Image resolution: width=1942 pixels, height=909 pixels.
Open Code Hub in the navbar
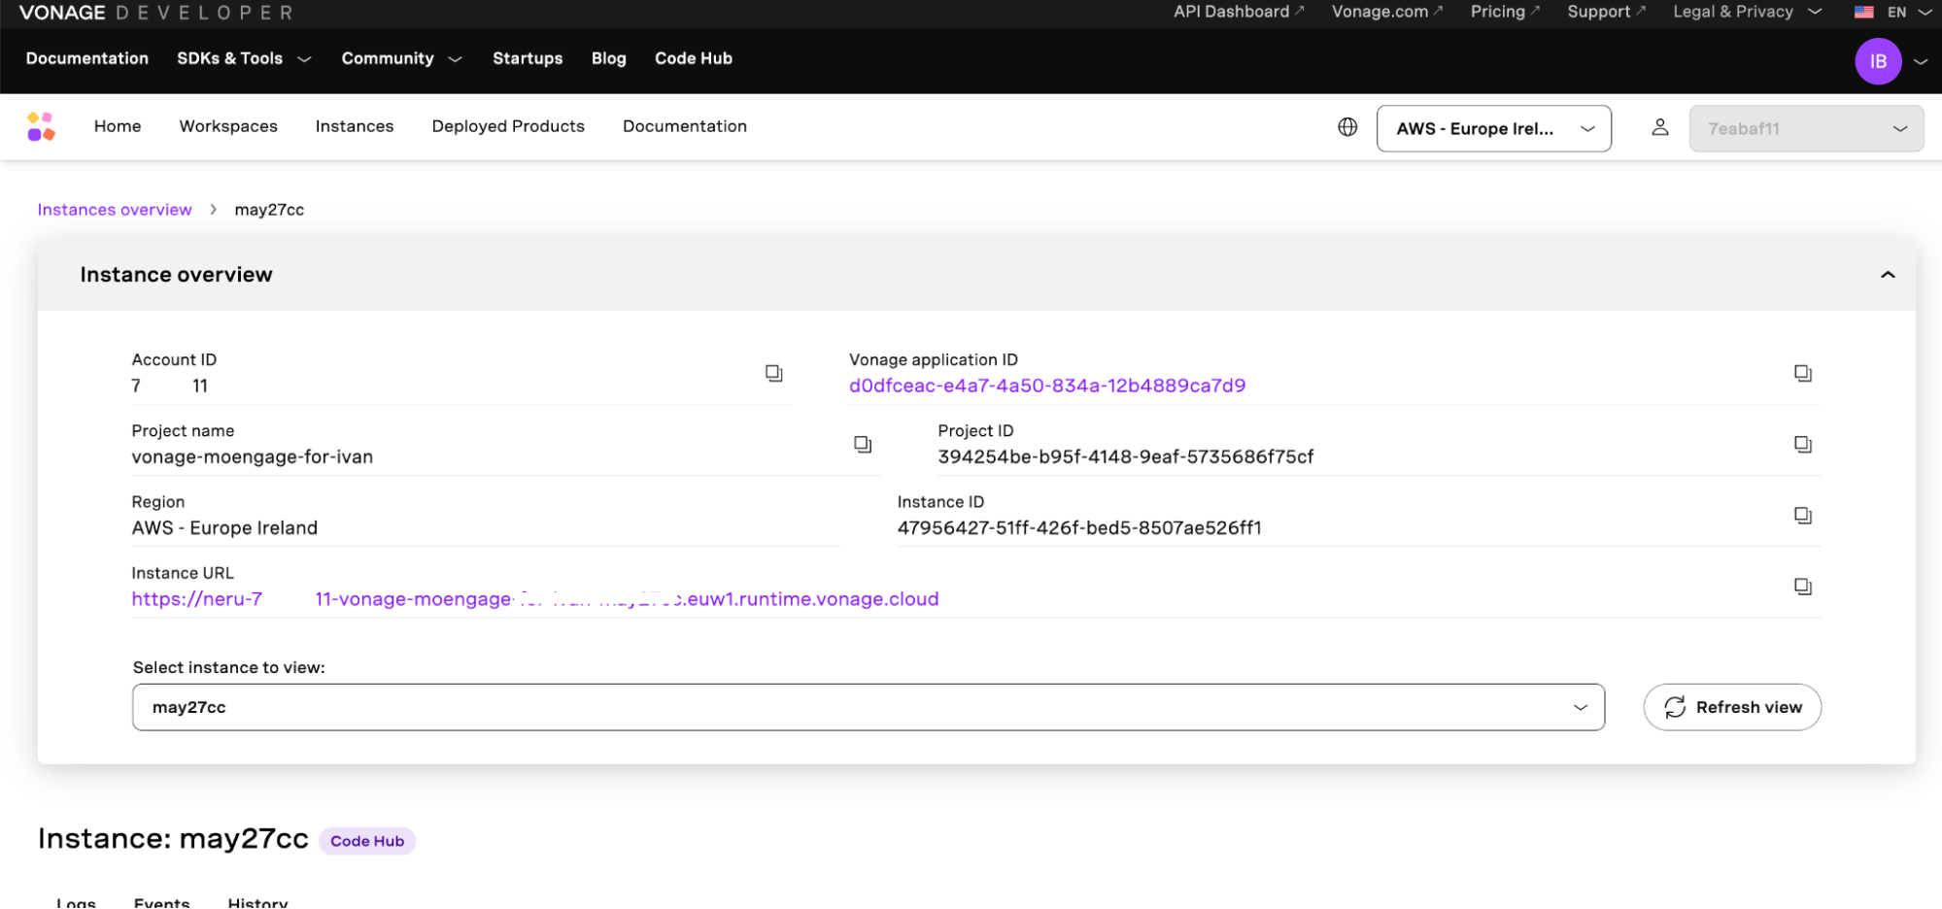click(694, 58)
